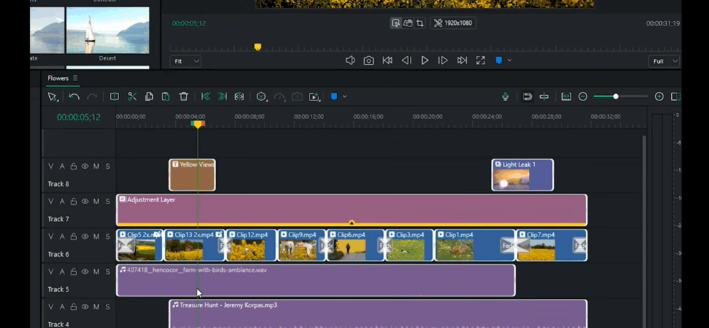Hide Track 7 with its eye icon

85,201
